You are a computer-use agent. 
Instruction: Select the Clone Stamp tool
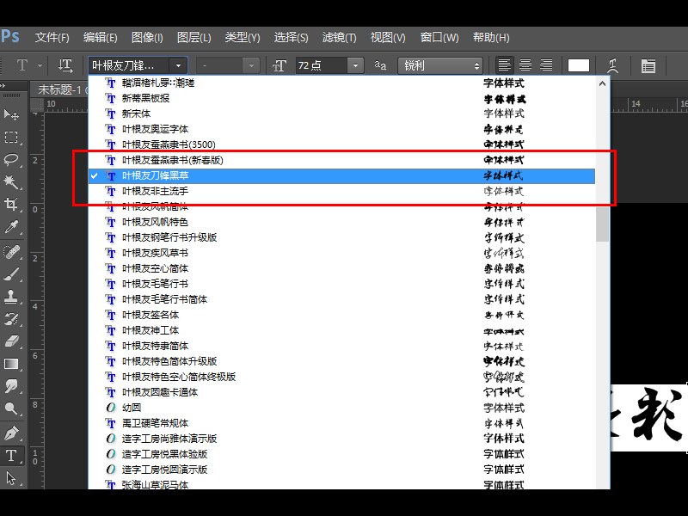(x=11, y=297)
